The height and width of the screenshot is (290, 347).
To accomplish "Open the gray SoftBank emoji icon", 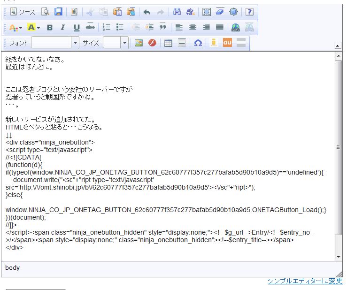I will pyautogui.click(x=241, y=43).
